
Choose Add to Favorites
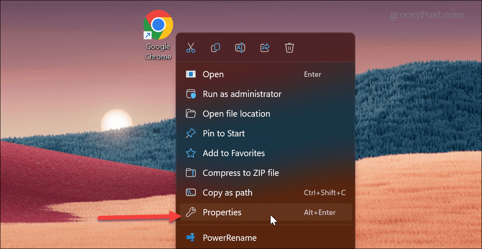pyautogui.click(x=266, y=153)
